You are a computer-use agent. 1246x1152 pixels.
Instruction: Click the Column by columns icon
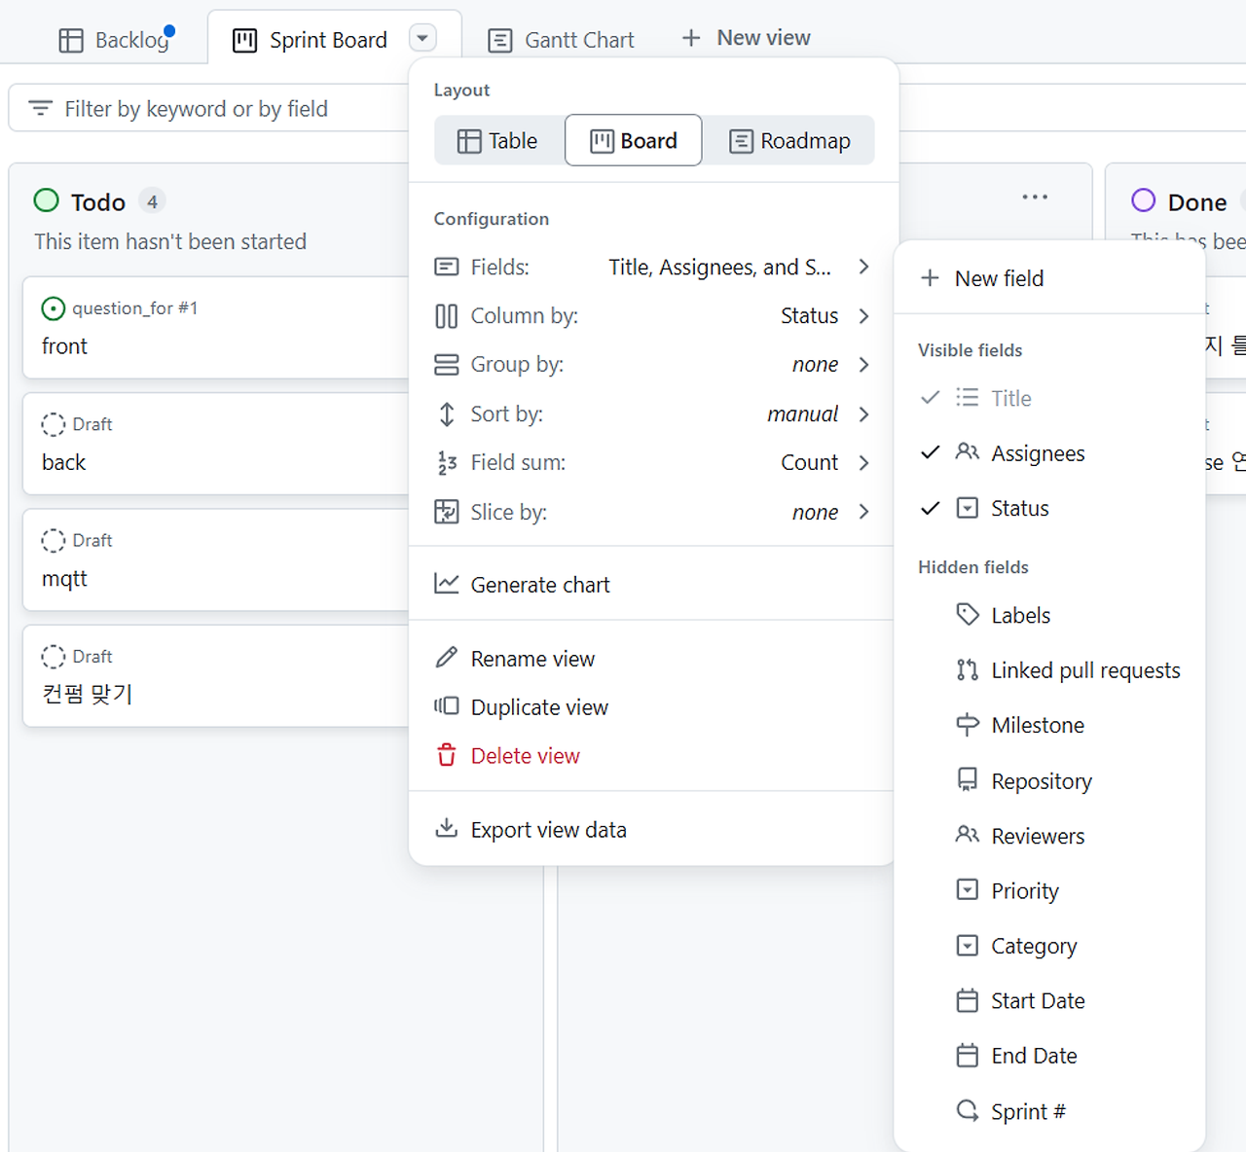pos(447,316)
